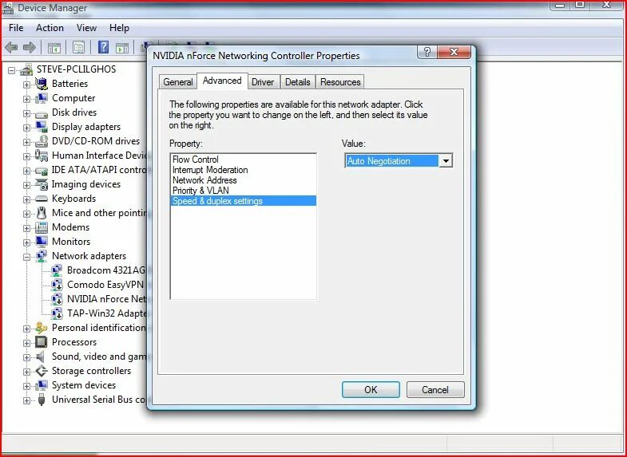Open the File menu

click(16, 28)
